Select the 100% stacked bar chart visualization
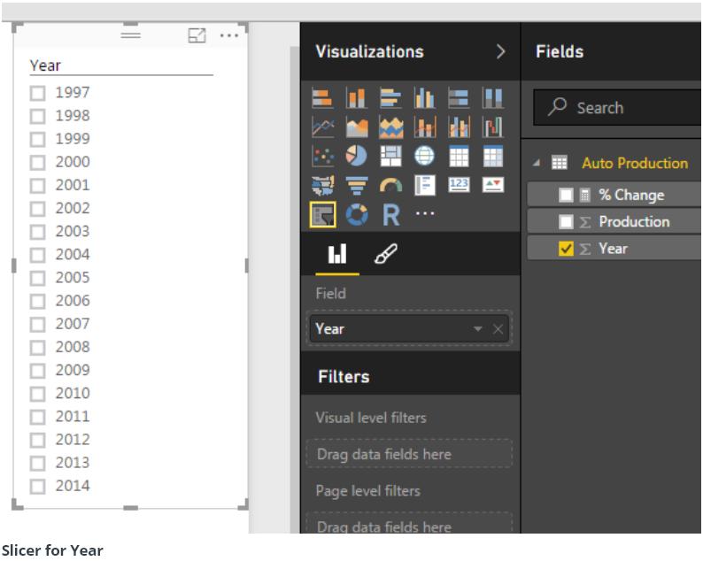Screen dimensions: 703x561 (459, 98)
